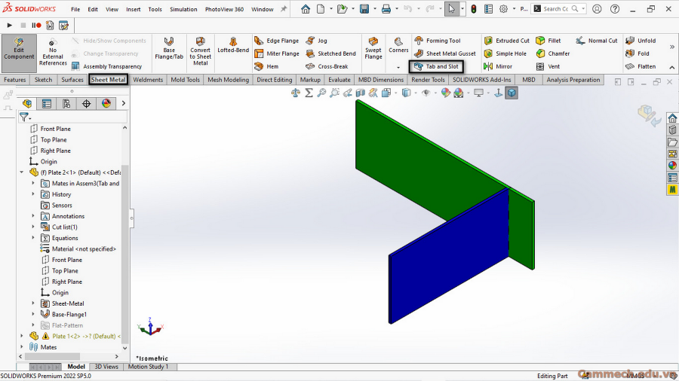Select Material <not specified> in tree
The image size is (679, 381).
[78, 248]
